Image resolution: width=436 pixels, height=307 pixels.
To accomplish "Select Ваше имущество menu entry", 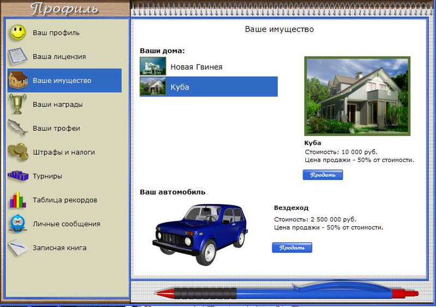I will pyautogui.click(x=64, y=81).
